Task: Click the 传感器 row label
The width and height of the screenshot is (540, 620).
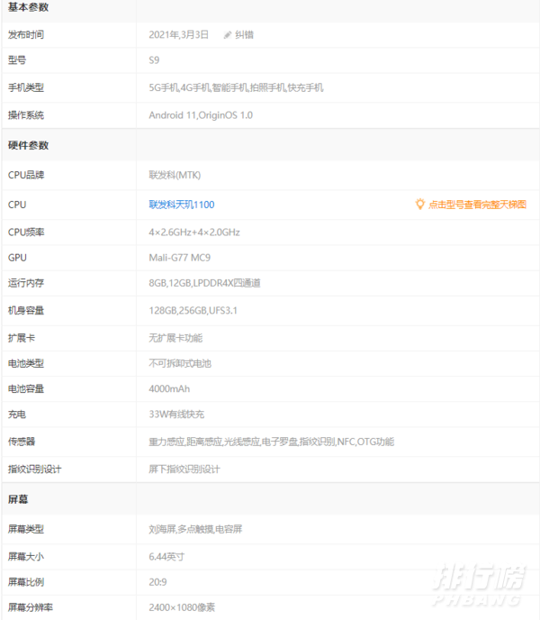Action: pyautogui.click(x=22, y=442)
